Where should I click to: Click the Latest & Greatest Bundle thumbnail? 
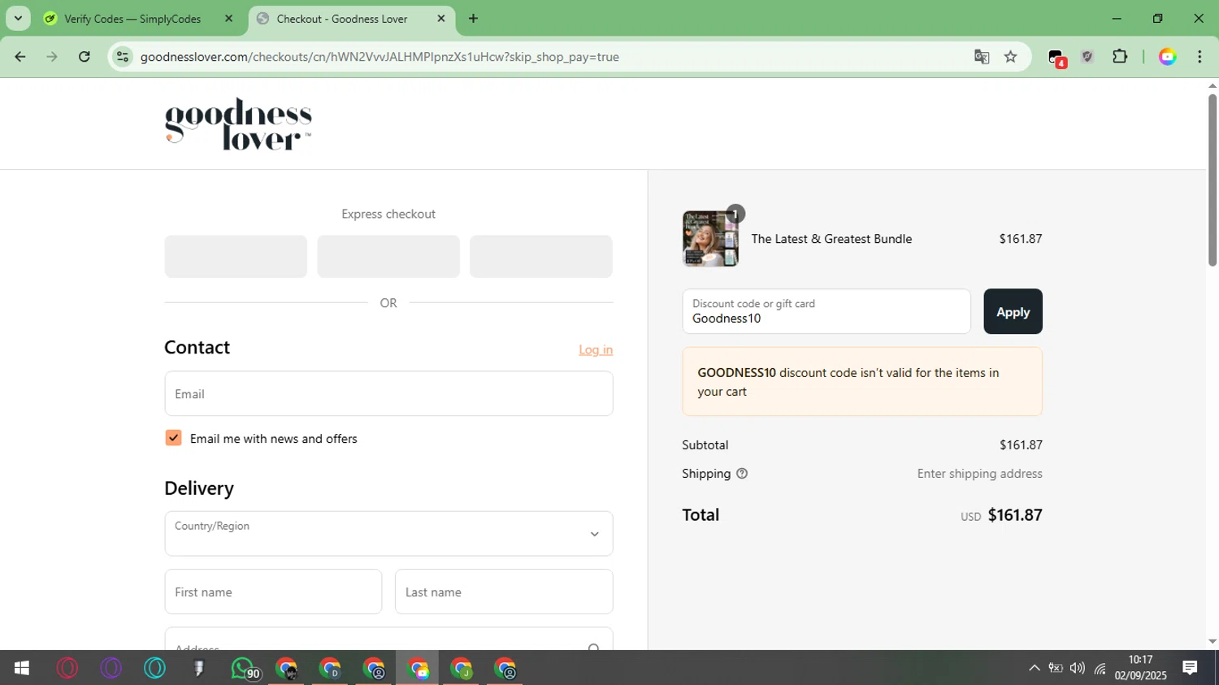(x=710, y=239)
